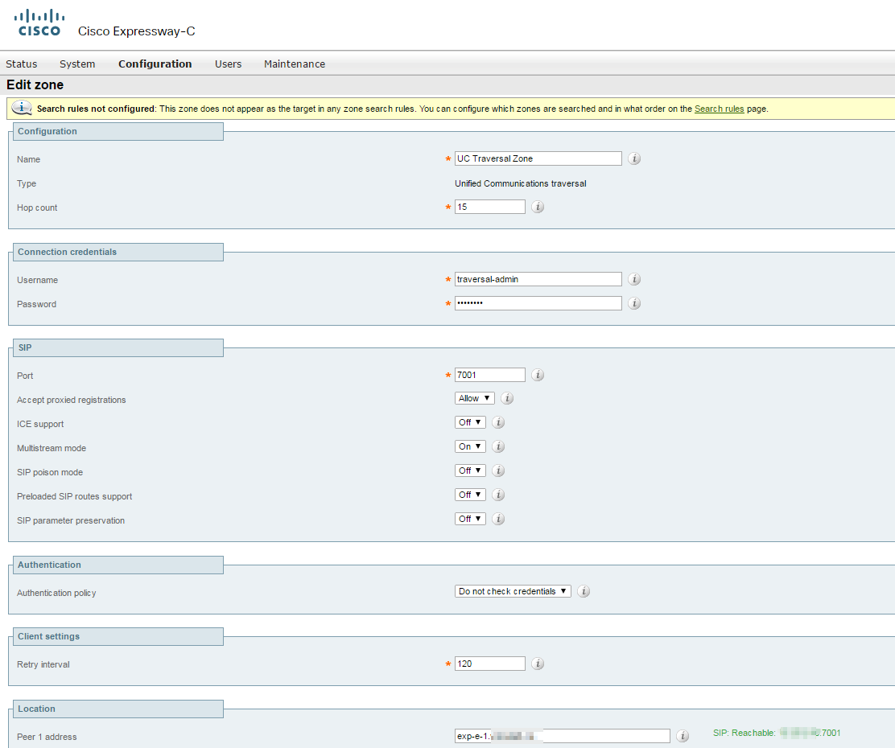Screen dimensions: 895x748
Task: Click the Password input field
Action: coord(538,303)
